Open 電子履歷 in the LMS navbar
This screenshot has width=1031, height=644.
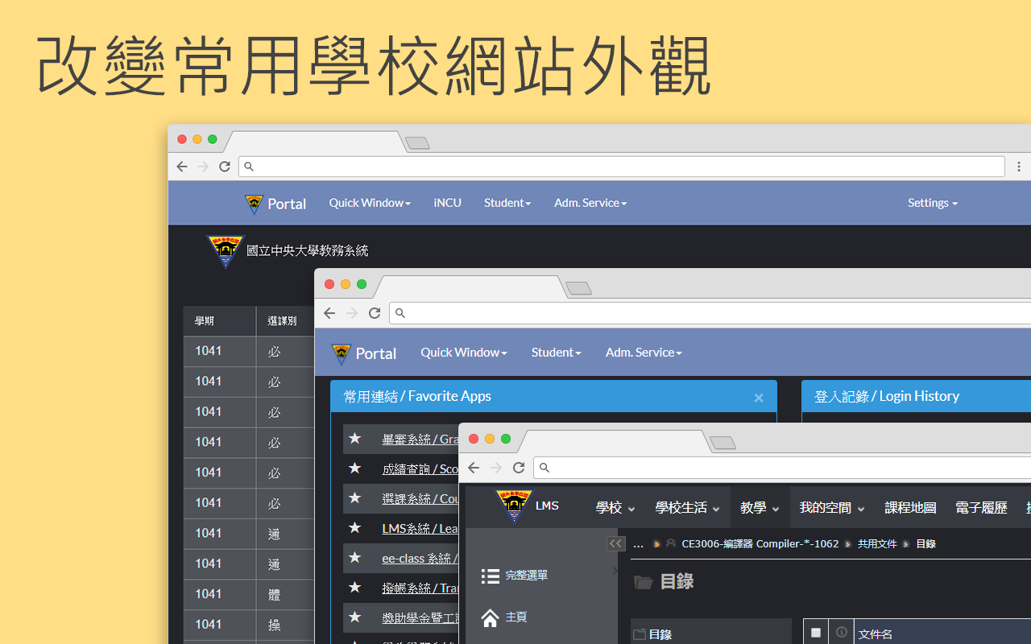coord(981,508)
